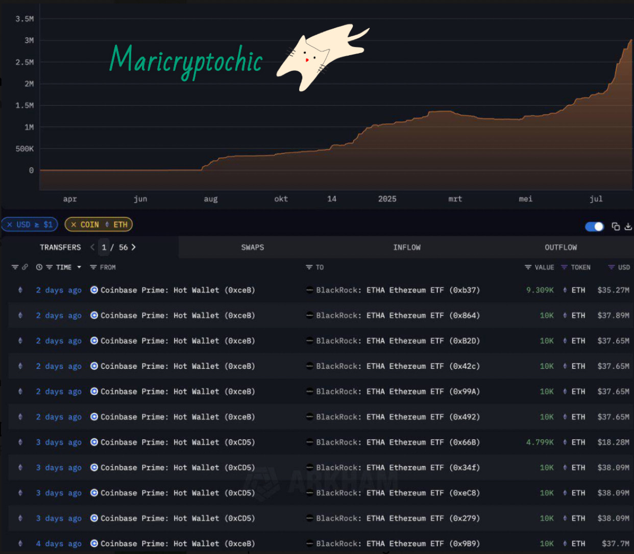The height and width of the screenshot is (554, 634).
Task: Switch to the TRANSFERS tab
Action: tap(60, 247)
